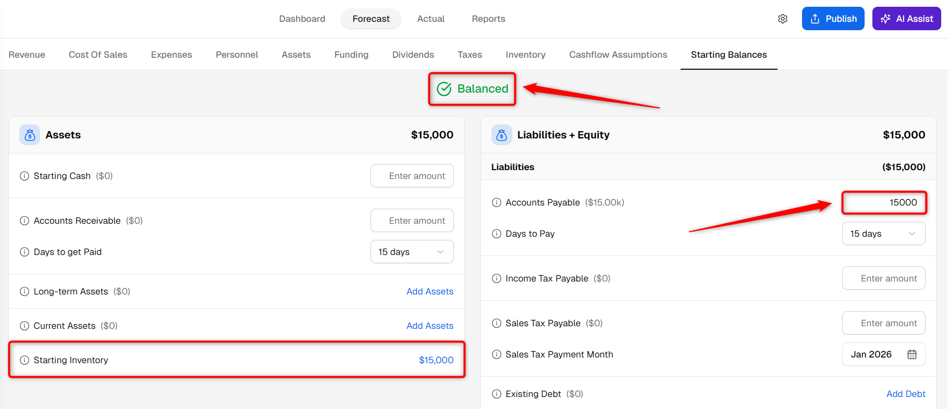The height and width of the screenshot is (409, 949).
Task: Switch to the Expenses sub-tab
Action: [171, 55]
